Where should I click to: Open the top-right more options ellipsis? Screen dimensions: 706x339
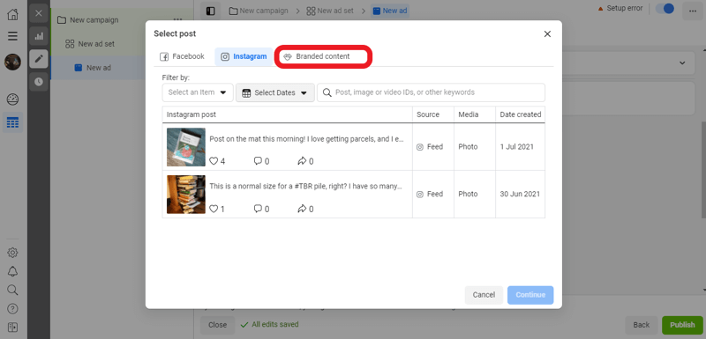(693, 11)
